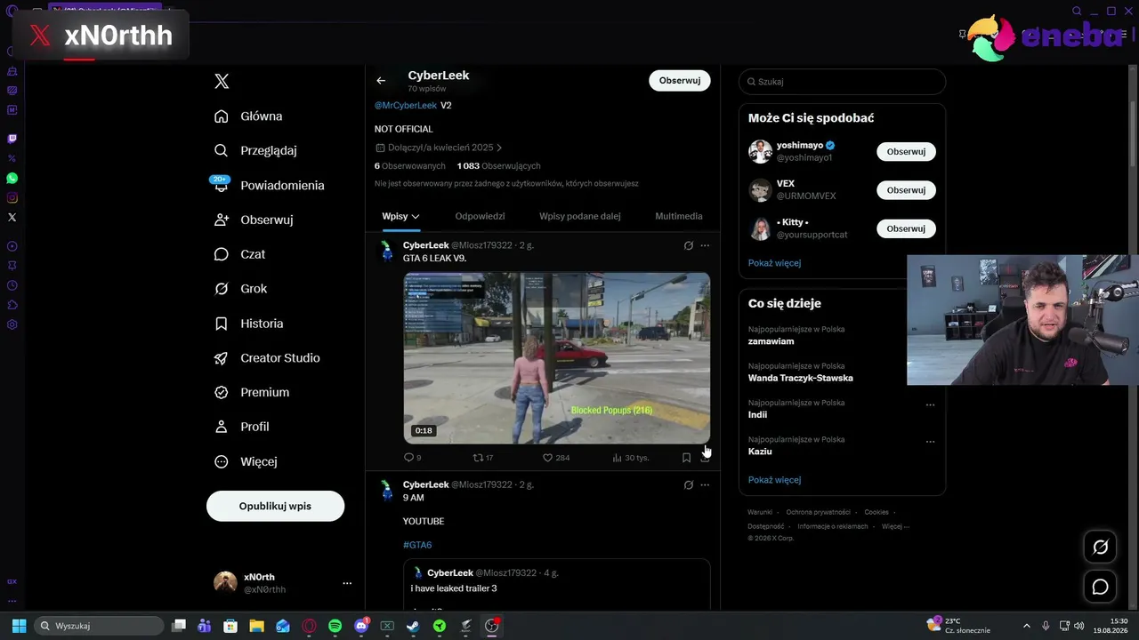Show hidden system tray icons
Image resolution: width=1139 pixels, height=640 pixels.
[1026, 626]
